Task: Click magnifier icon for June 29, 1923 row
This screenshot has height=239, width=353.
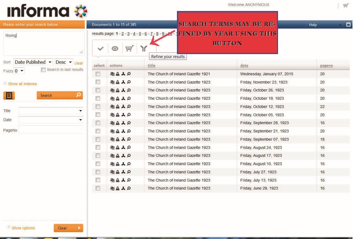Action: 129,188
